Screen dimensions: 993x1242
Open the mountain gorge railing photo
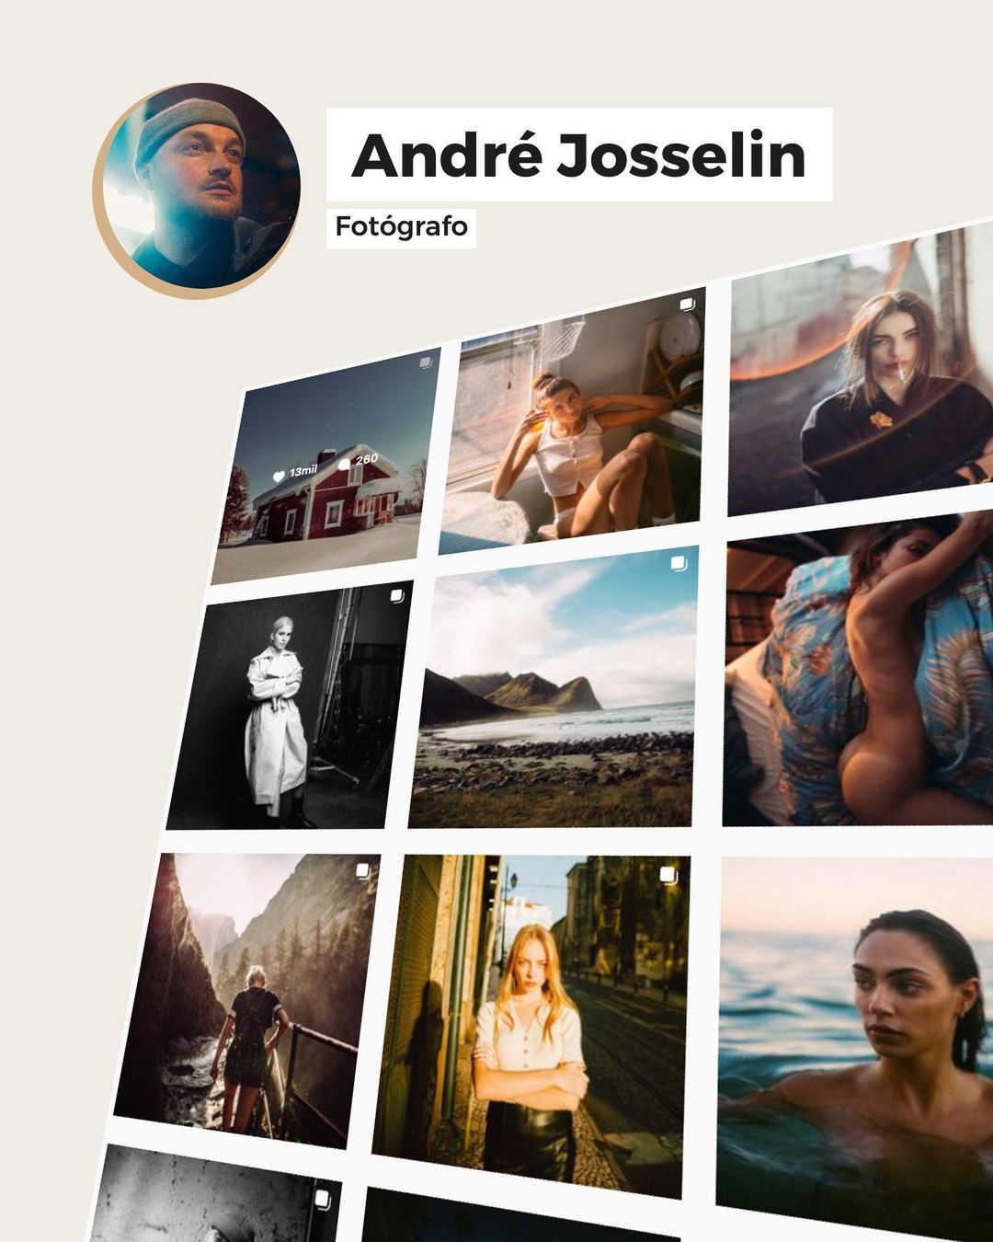(247, 1000)
